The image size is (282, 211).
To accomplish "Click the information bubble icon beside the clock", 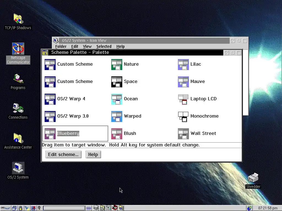I will [249, 208].
